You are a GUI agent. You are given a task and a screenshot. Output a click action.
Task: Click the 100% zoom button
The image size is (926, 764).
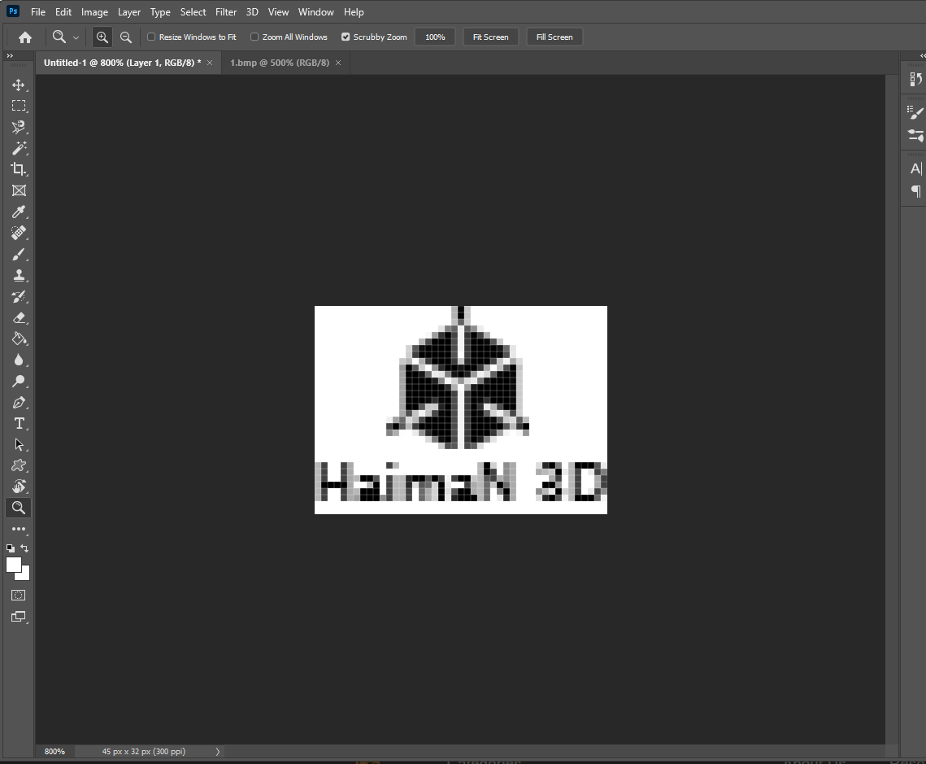click(435, 37)
